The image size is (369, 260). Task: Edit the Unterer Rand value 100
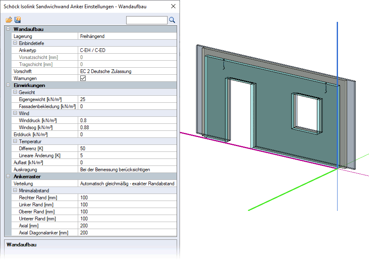click(x=127, y=219)
